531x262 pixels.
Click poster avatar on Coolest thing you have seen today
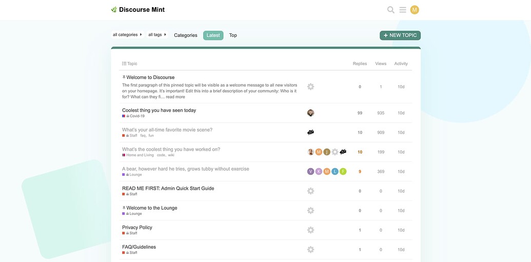click(310, 113)
